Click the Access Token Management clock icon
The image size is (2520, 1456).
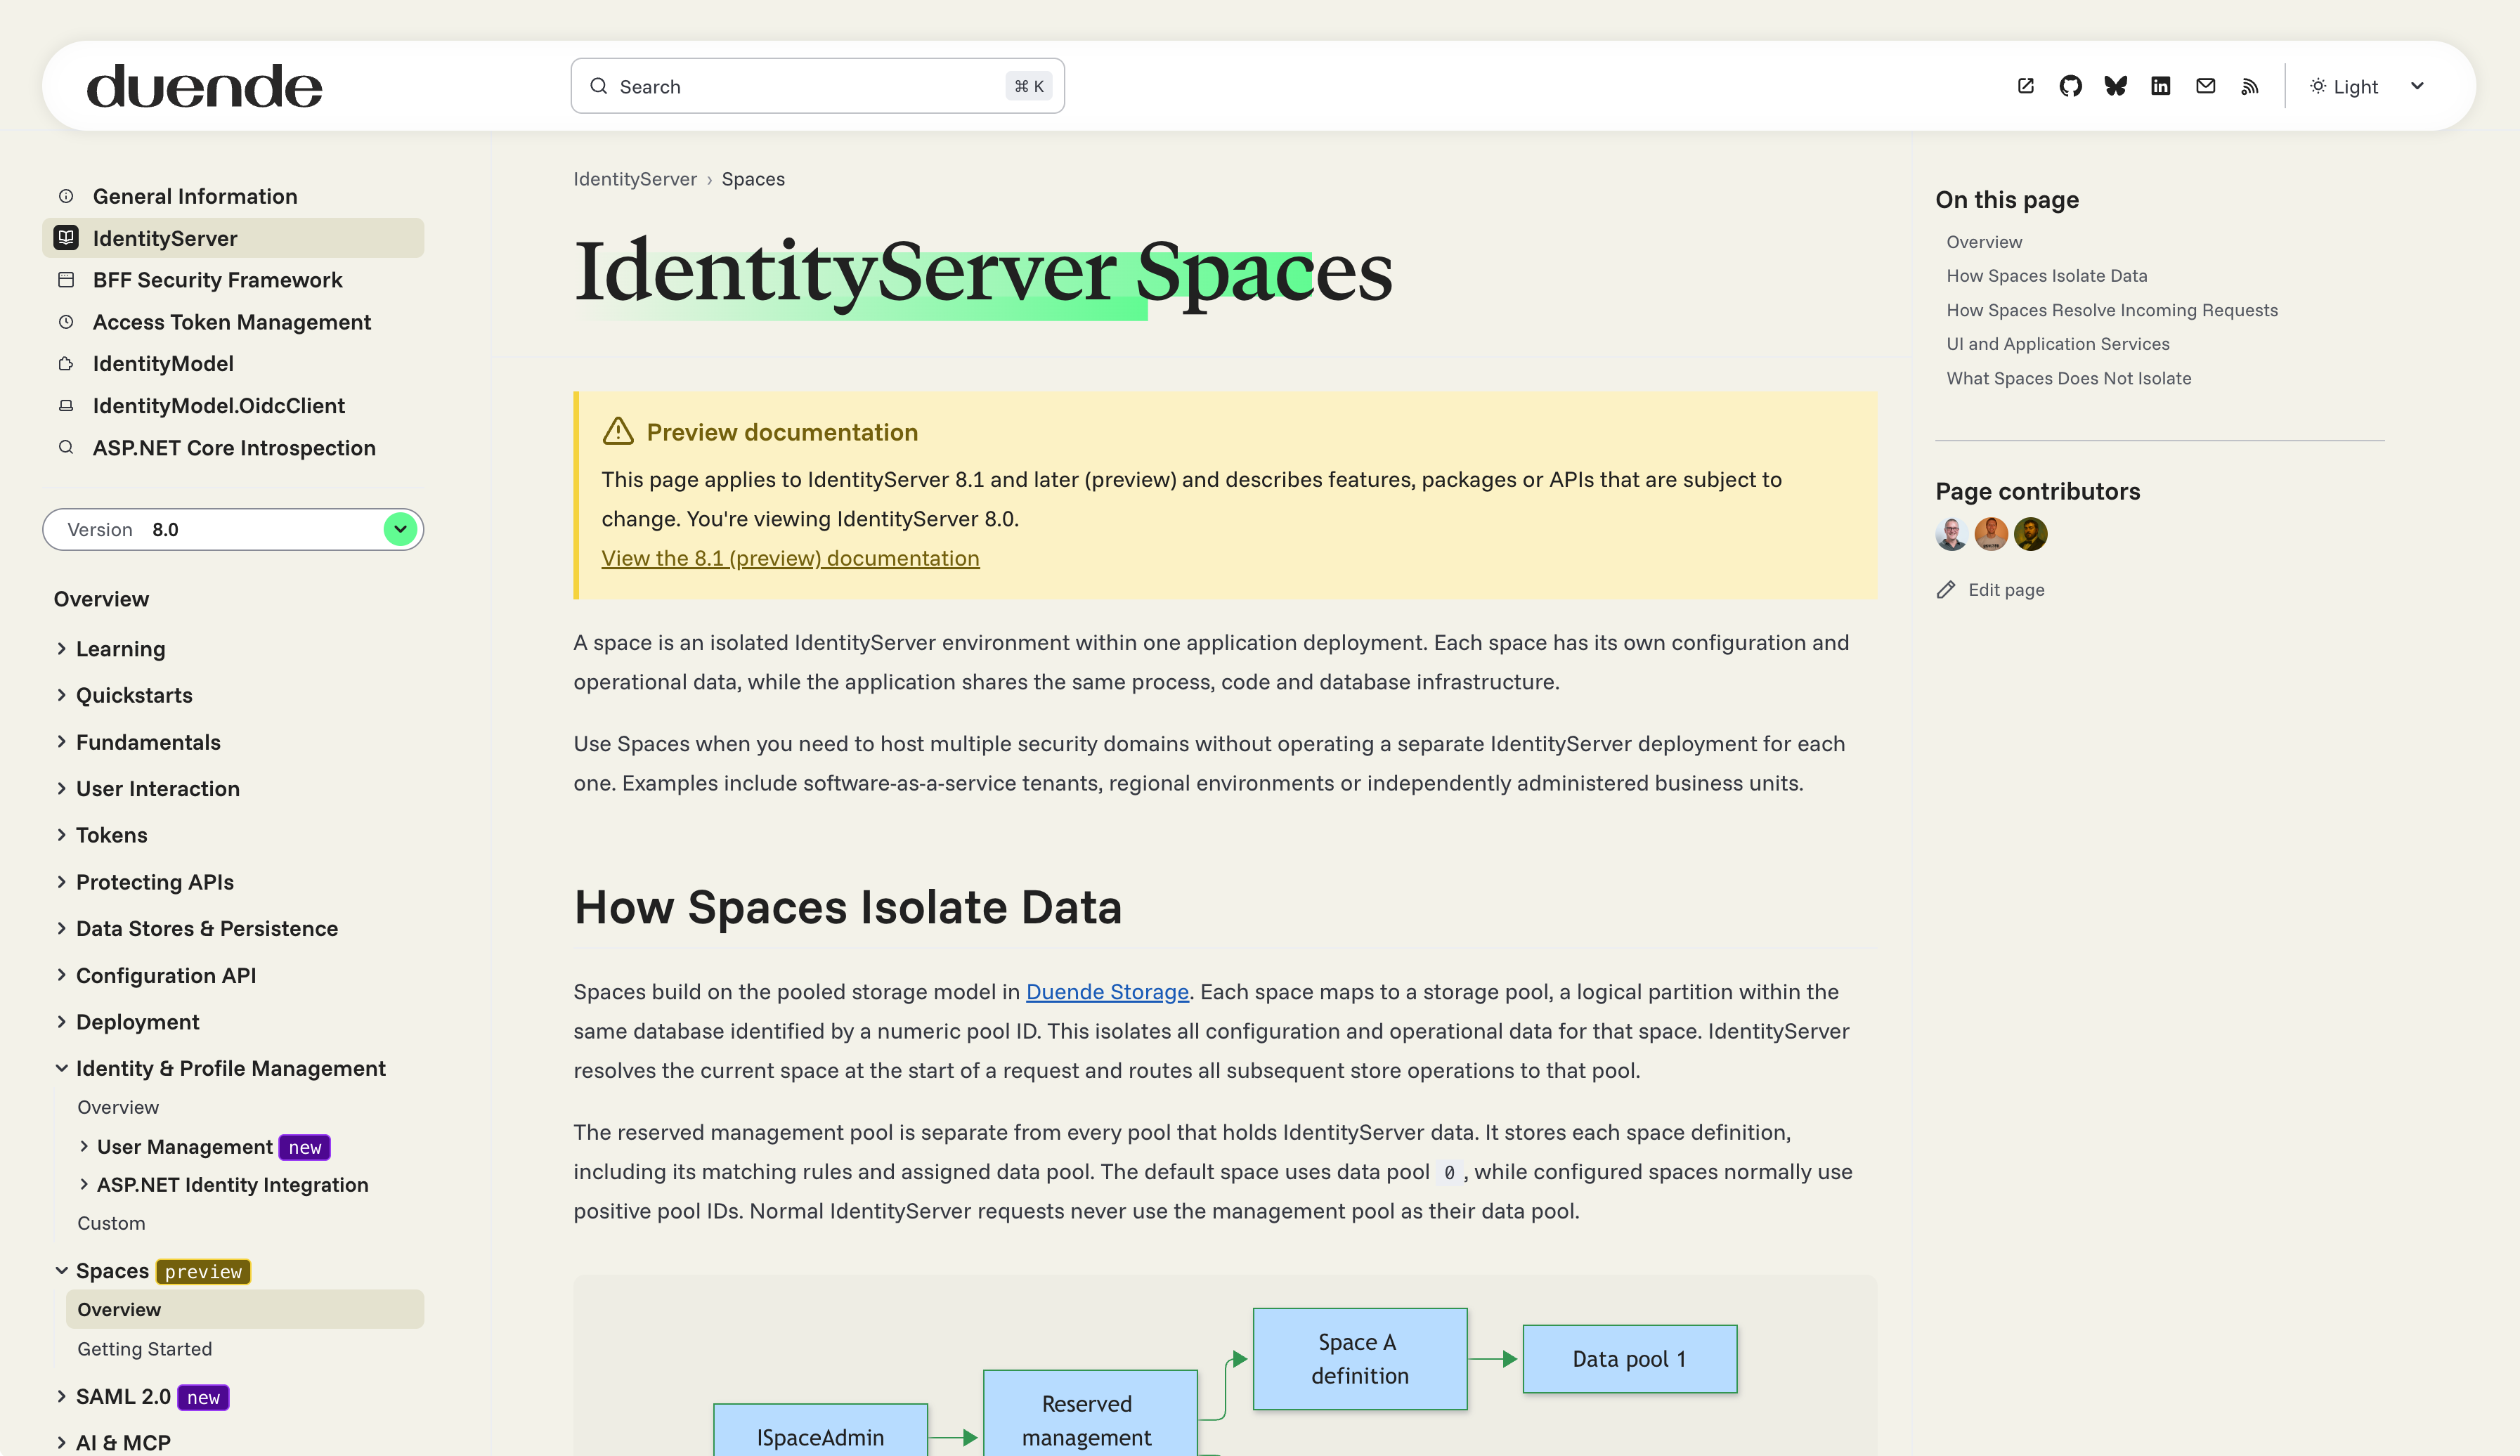(66, 322)
